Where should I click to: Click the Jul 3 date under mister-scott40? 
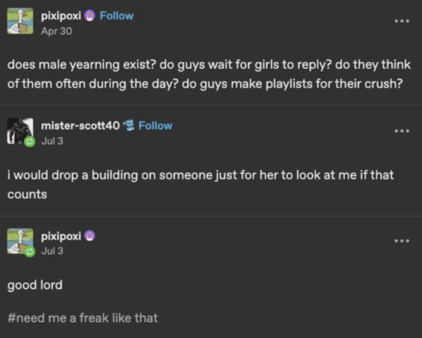click(52, 141)
